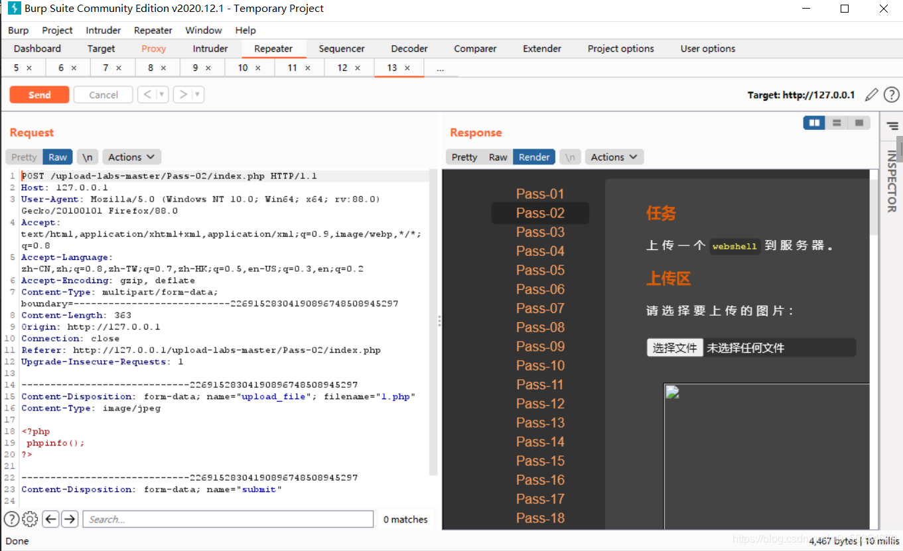Go to next search match arrow
The image size is (903, 551).
(x=70, y=519)
